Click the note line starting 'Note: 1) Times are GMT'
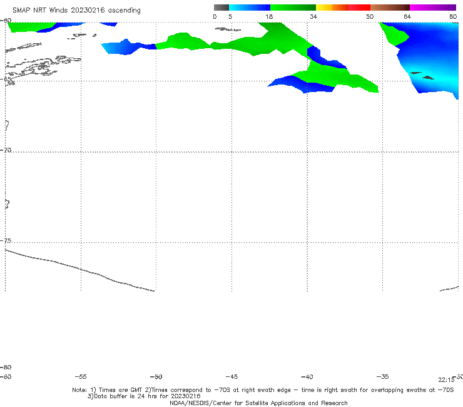The width and height of the screenshot is (463, 407). click(263, 390)
